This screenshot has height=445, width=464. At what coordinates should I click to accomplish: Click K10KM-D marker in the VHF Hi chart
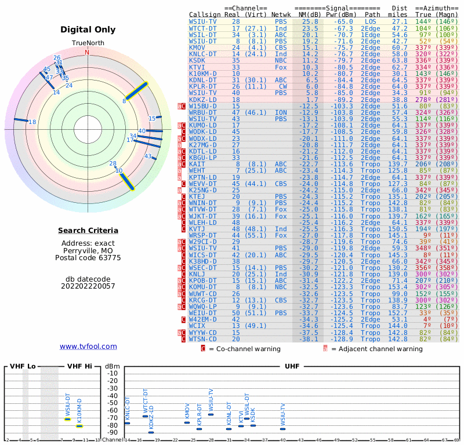click(x=79, y=426)
